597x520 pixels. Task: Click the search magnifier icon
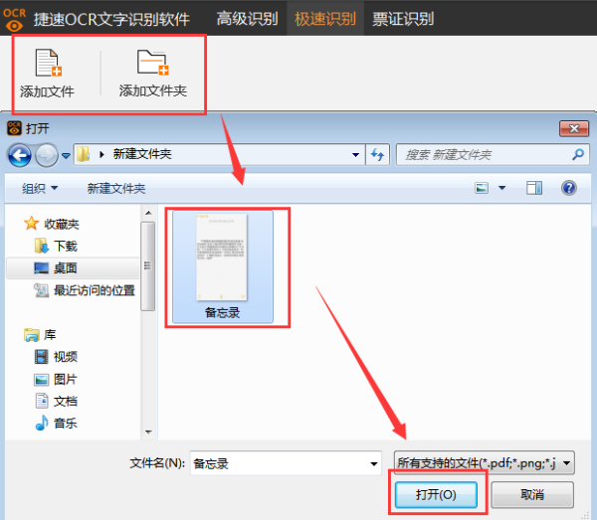click(578, 155)
